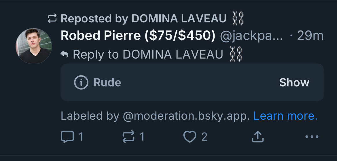The width and height of the screenshot is (337, 161).
Task: Open Robed Pierre's display name link
Action: 138,36
